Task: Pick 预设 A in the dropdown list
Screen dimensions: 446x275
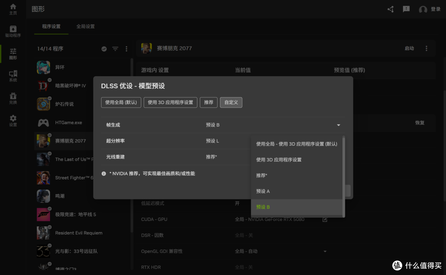Action: 297,191
